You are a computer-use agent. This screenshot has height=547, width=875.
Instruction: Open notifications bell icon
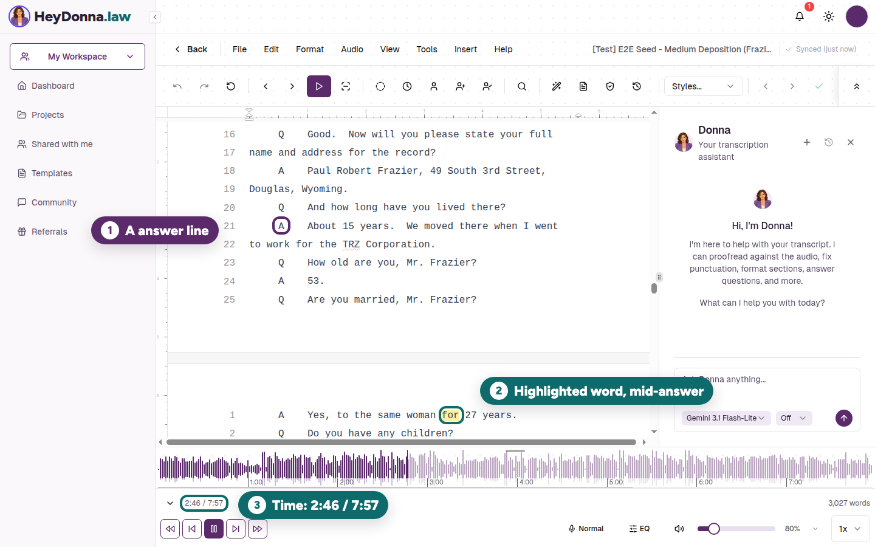(x=800, y=16)
